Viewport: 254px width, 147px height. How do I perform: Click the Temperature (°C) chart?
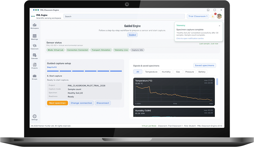click(x=174, y=92)
